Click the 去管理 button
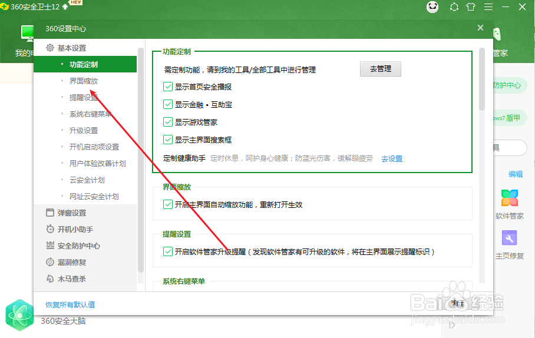The height and width of the screenshot is (338, 535). [x=381, y=69]
